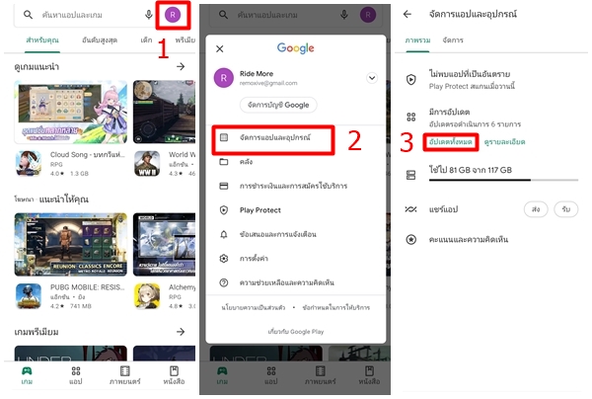This screenshot has height=399, width=592.
Task: Tap the World War II soldier app icon
Action: 147,163
